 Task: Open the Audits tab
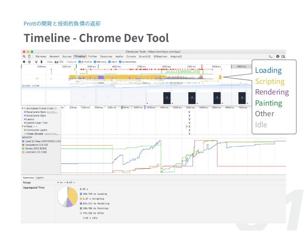(119, 56)
